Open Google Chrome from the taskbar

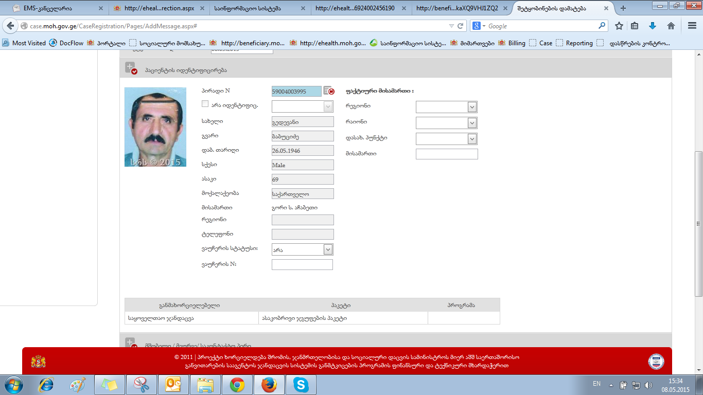tap(237, 384)
